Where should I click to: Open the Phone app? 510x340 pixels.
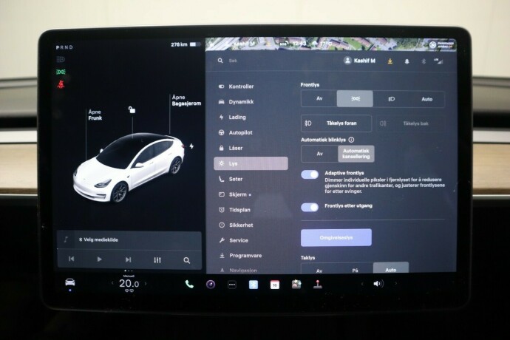(x=189, y=285)
